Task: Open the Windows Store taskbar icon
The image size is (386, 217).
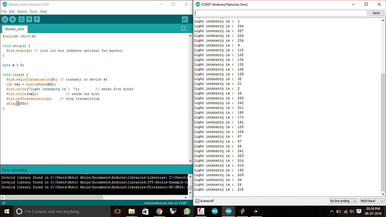Action: pyautogui.click(x=146, y=211)
